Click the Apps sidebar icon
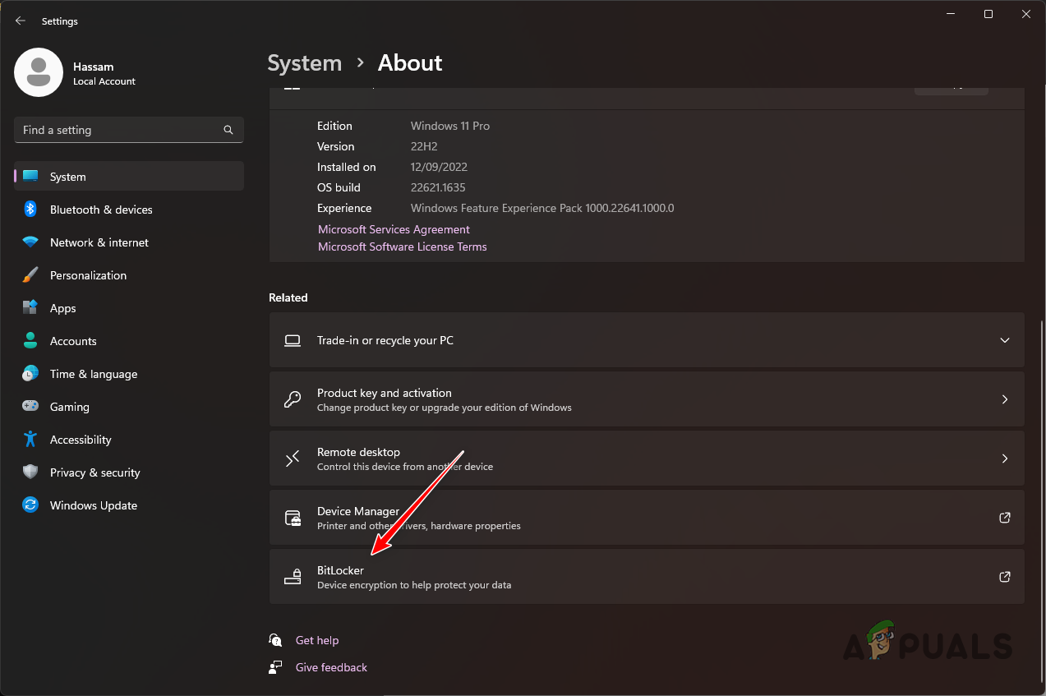The width and height of the screenshot is (1046, 696). pos(30,308)
